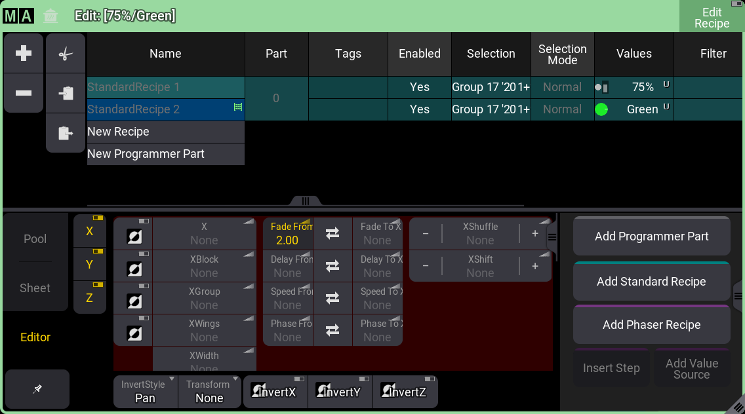Click the copy-to-clipboard icon
This screenshot has width=745, height=414.
click(66, 93)
